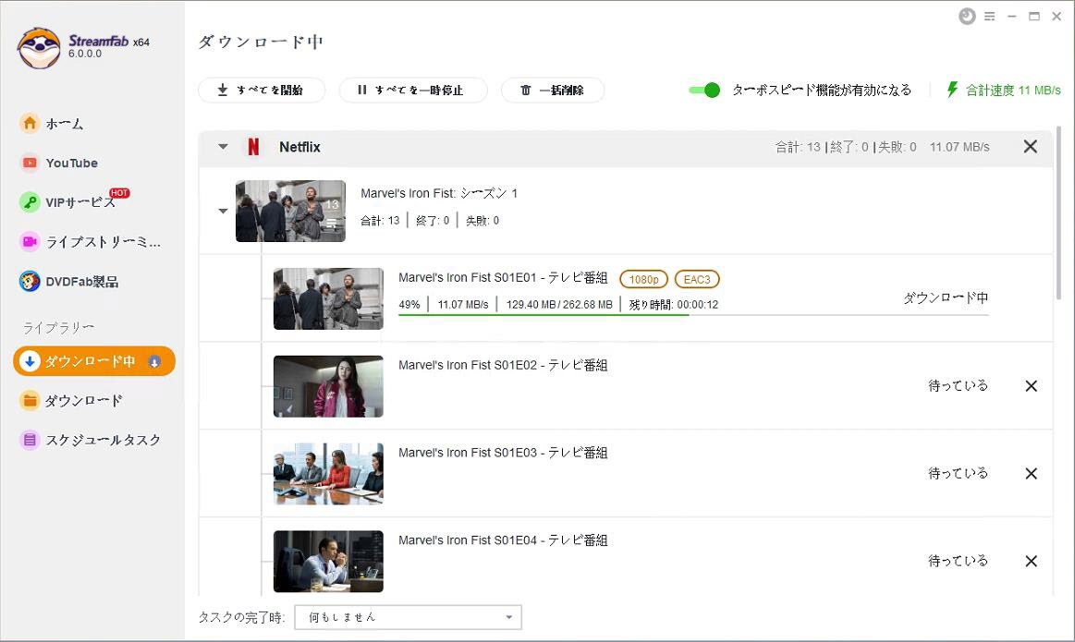Remove the S01E02 waiting task
Viewport: 1075px width, 642px height.
click(1031, 386)
